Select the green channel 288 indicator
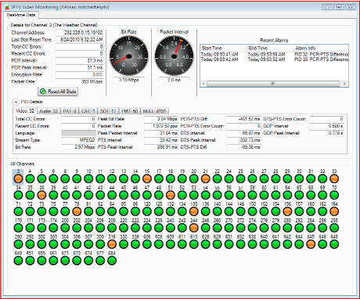The image size is (360, 299). pos(334,228)
